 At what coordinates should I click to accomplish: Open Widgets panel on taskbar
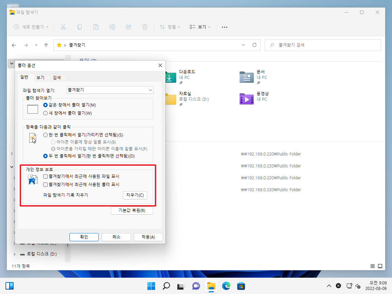10,286
